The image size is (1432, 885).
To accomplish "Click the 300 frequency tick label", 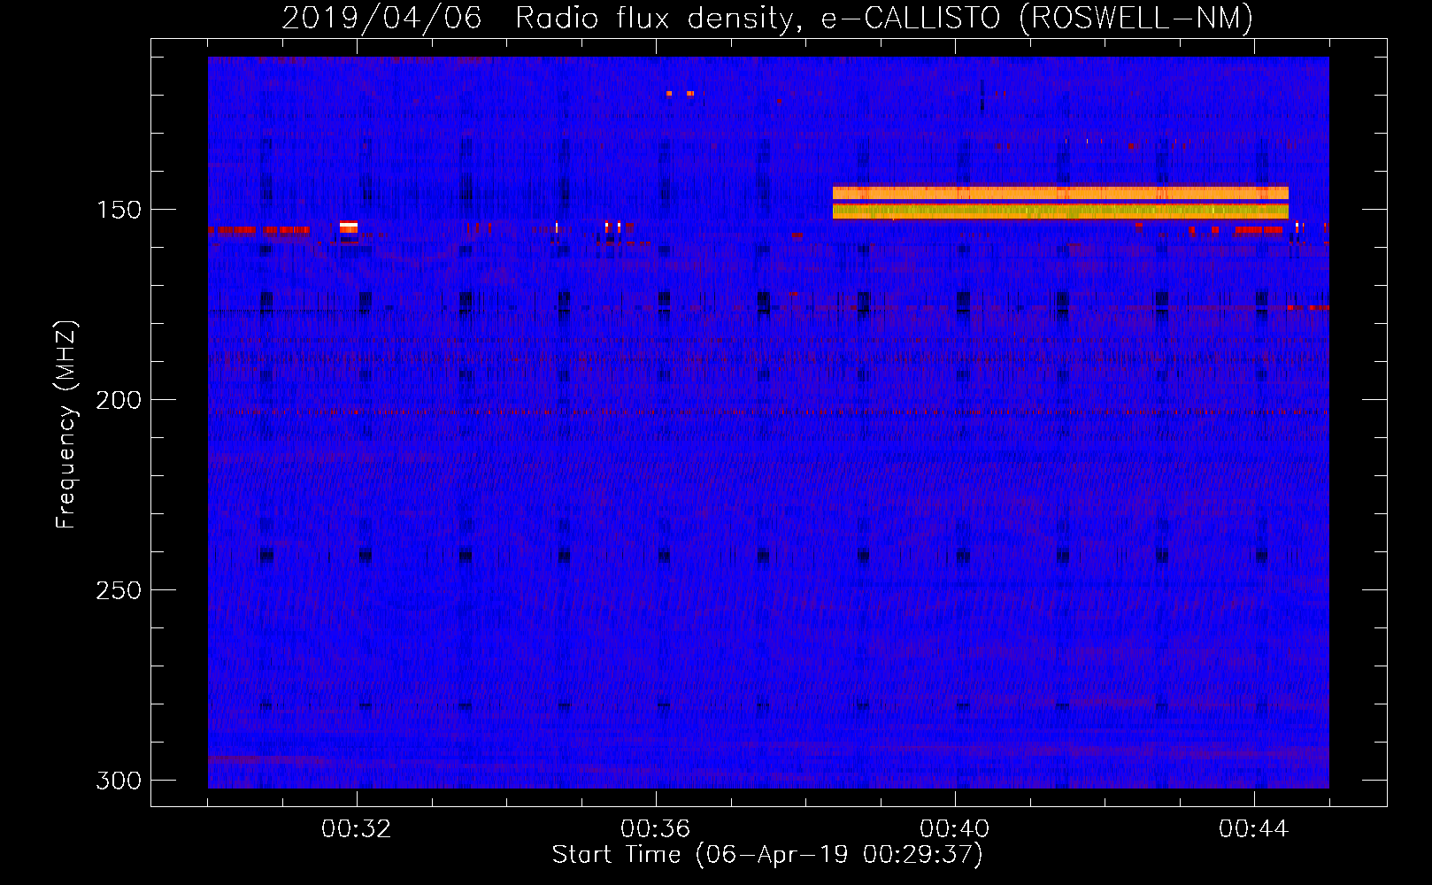I will [119, 781].
